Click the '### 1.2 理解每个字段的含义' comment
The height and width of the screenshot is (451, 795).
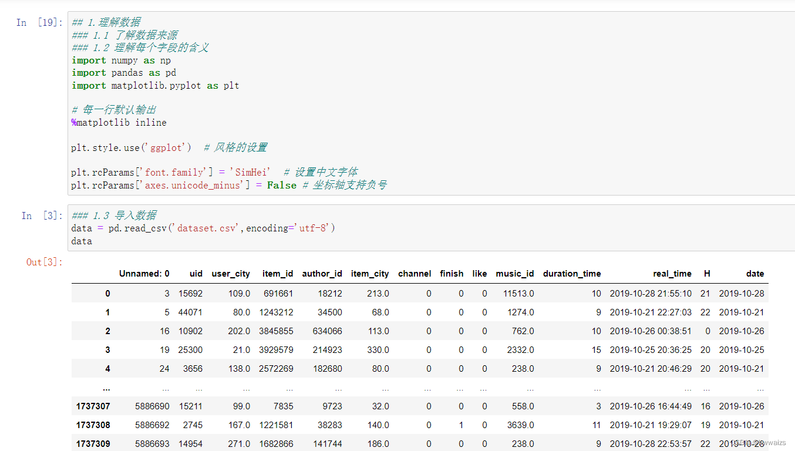point(140,48)
